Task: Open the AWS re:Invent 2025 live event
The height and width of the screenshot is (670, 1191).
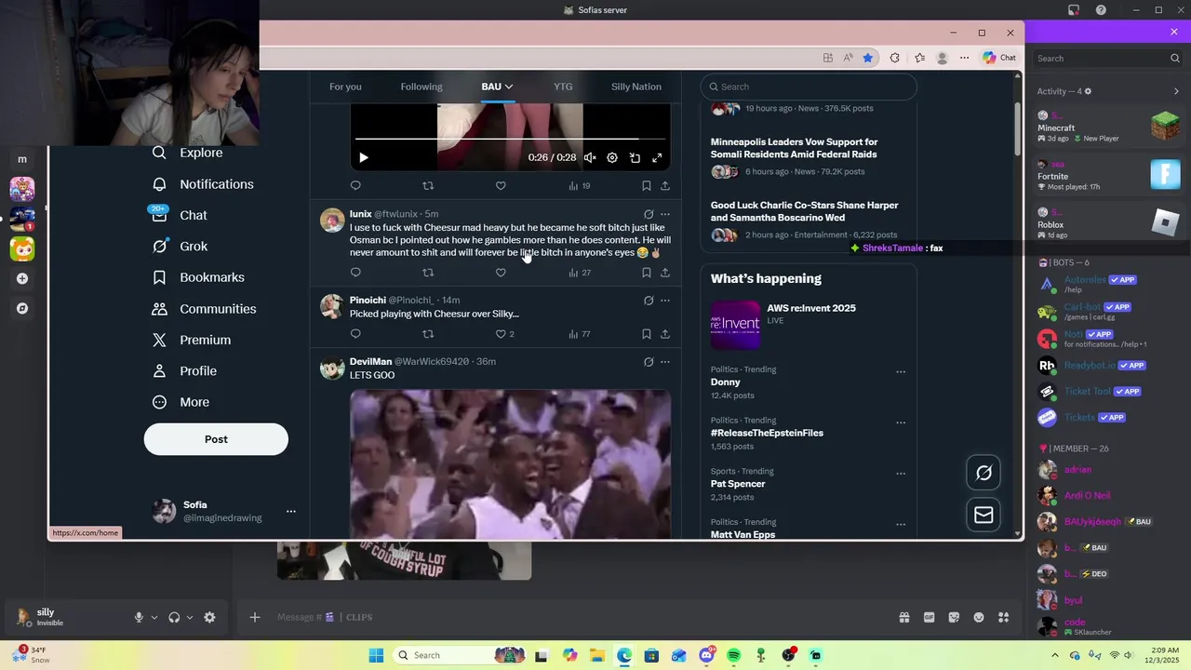Action: pyautogui.click(x=809, y=323)
